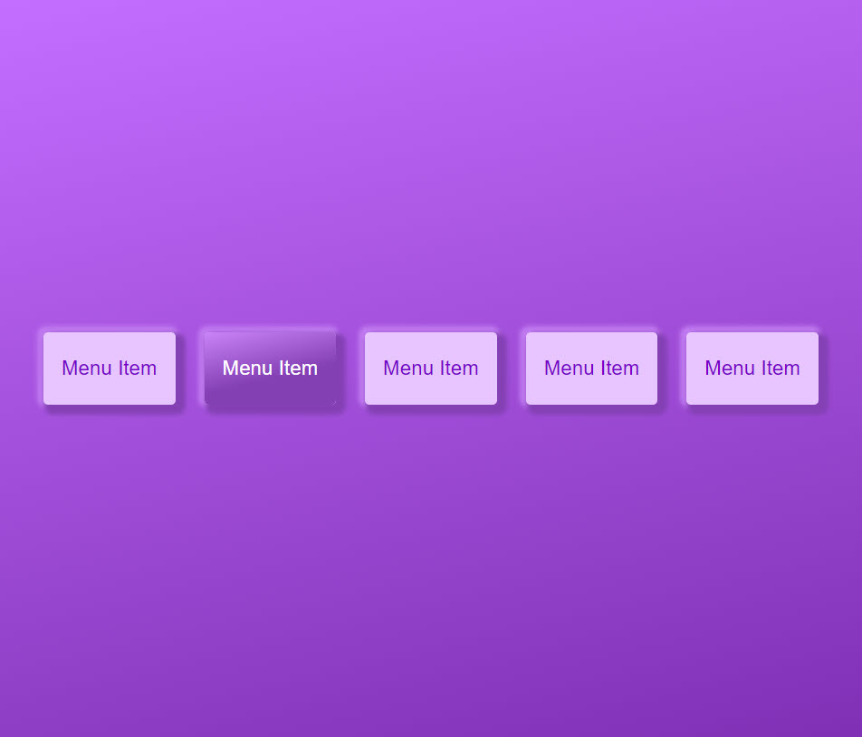Choose the rightmost Menu Item button
The image size is (862, 737).
coord(752,368)
